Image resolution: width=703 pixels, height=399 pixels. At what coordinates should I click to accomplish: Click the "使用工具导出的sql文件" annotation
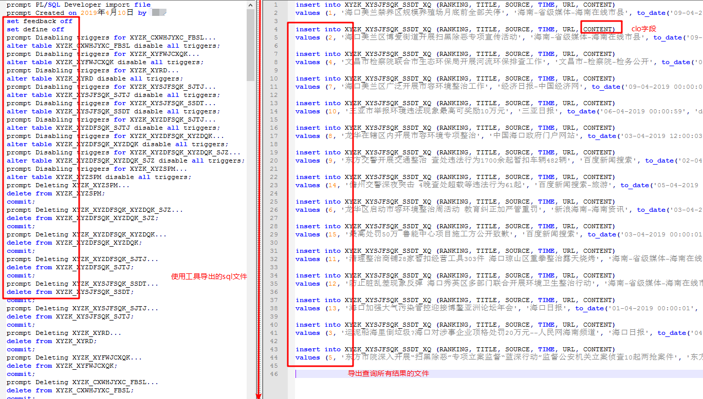208,276
